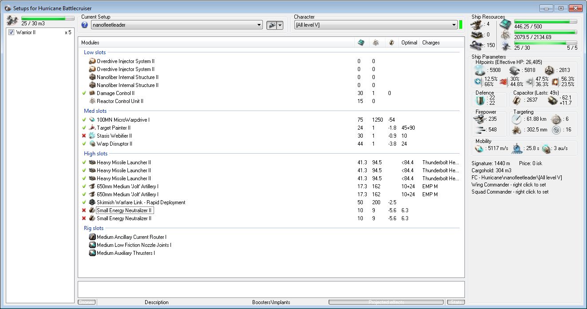Viewport: 587px width, 309px height.
Task: Click the powergrid resource icon by 2079.5
Action: (505, 35)
